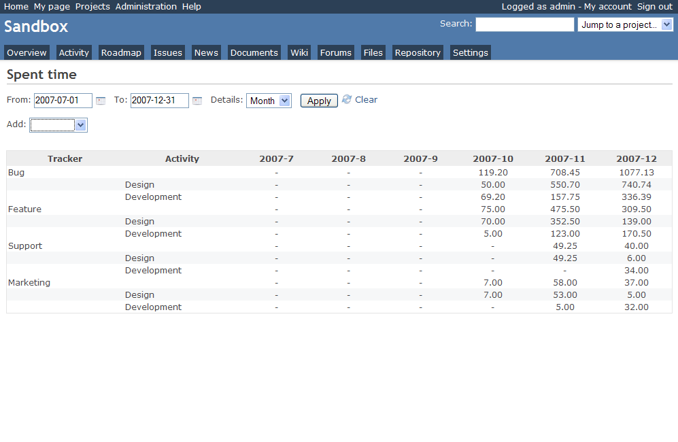The height and width of the screenshot is (442, 678).
Task: Go to the Home link
Action: point(16,7)
